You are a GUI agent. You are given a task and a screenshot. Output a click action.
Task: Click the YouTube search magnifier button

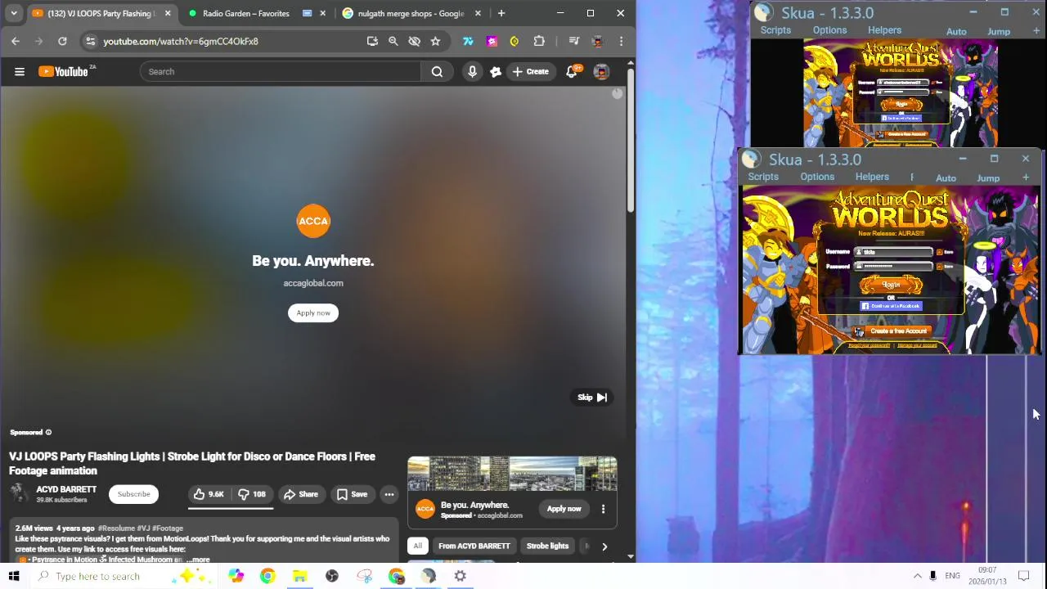pos(437,72)
